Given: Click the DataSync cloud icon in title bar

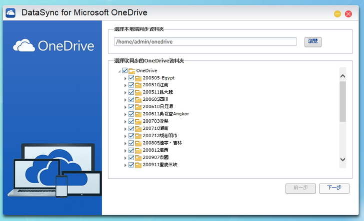Looking at the screenshot, I should pos(10,13).
